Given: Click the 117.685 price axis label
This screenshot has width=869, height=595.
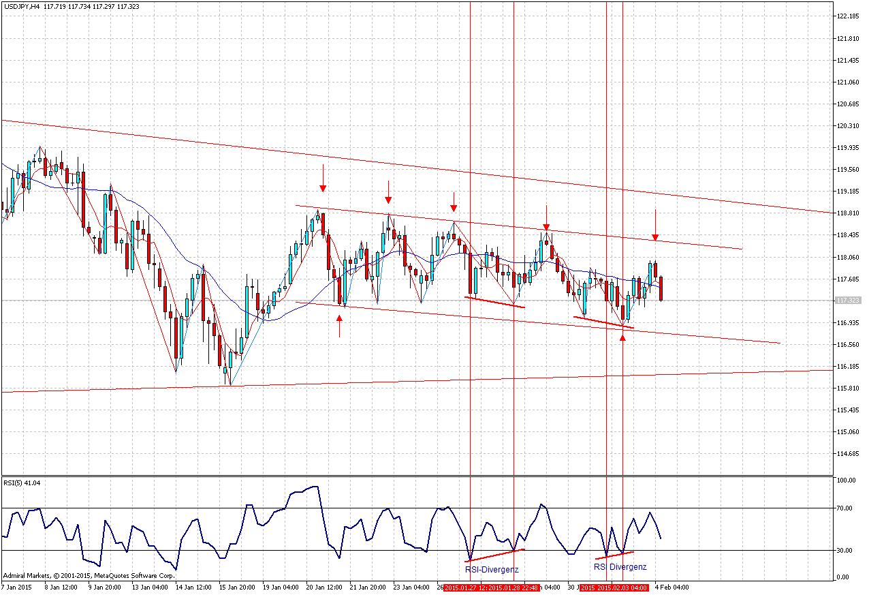Looking at the screenshot, I should [x=849, y=279].
